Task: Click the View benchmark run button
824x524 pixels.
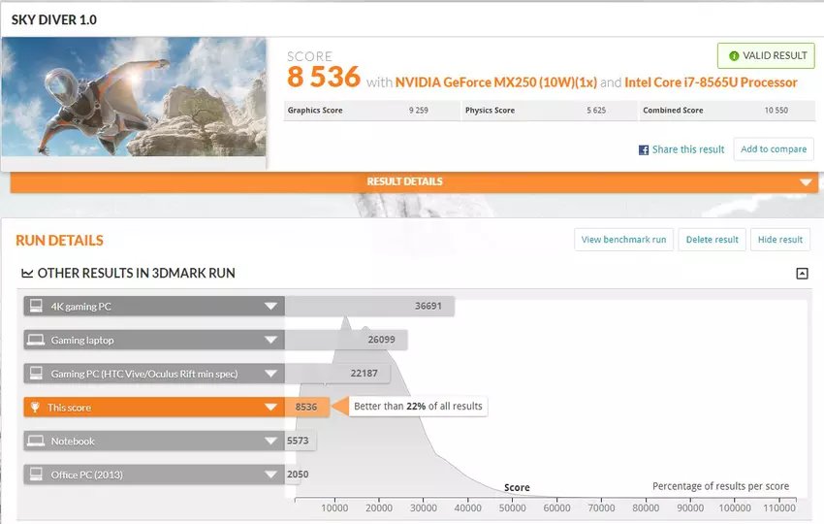Action: tap(623, 240)
